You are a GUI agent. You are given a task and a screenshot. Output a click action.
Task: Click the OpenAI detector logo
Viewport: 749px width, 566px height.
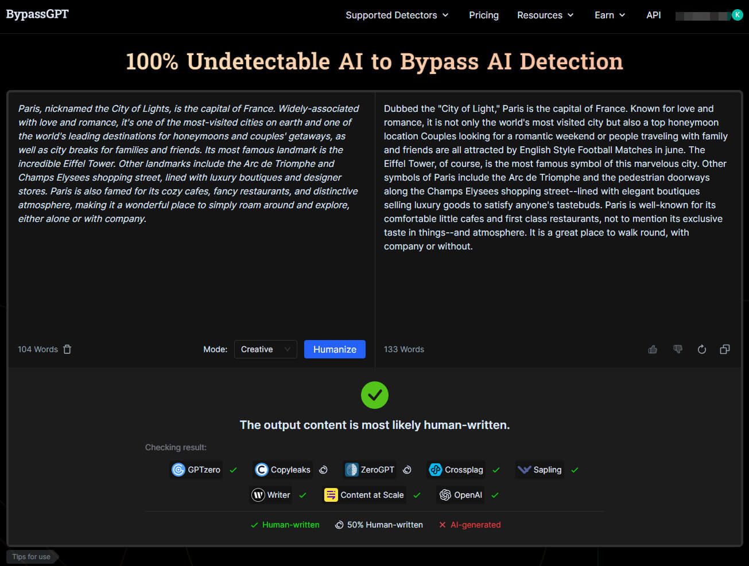click(x=445, y=495)
